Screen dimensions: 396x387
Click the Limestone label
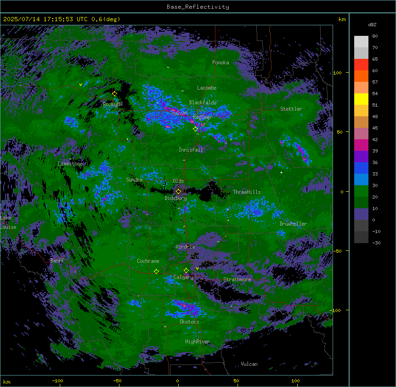point(70,164)
